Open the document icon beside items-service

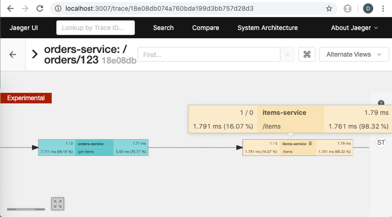(310, 143)
